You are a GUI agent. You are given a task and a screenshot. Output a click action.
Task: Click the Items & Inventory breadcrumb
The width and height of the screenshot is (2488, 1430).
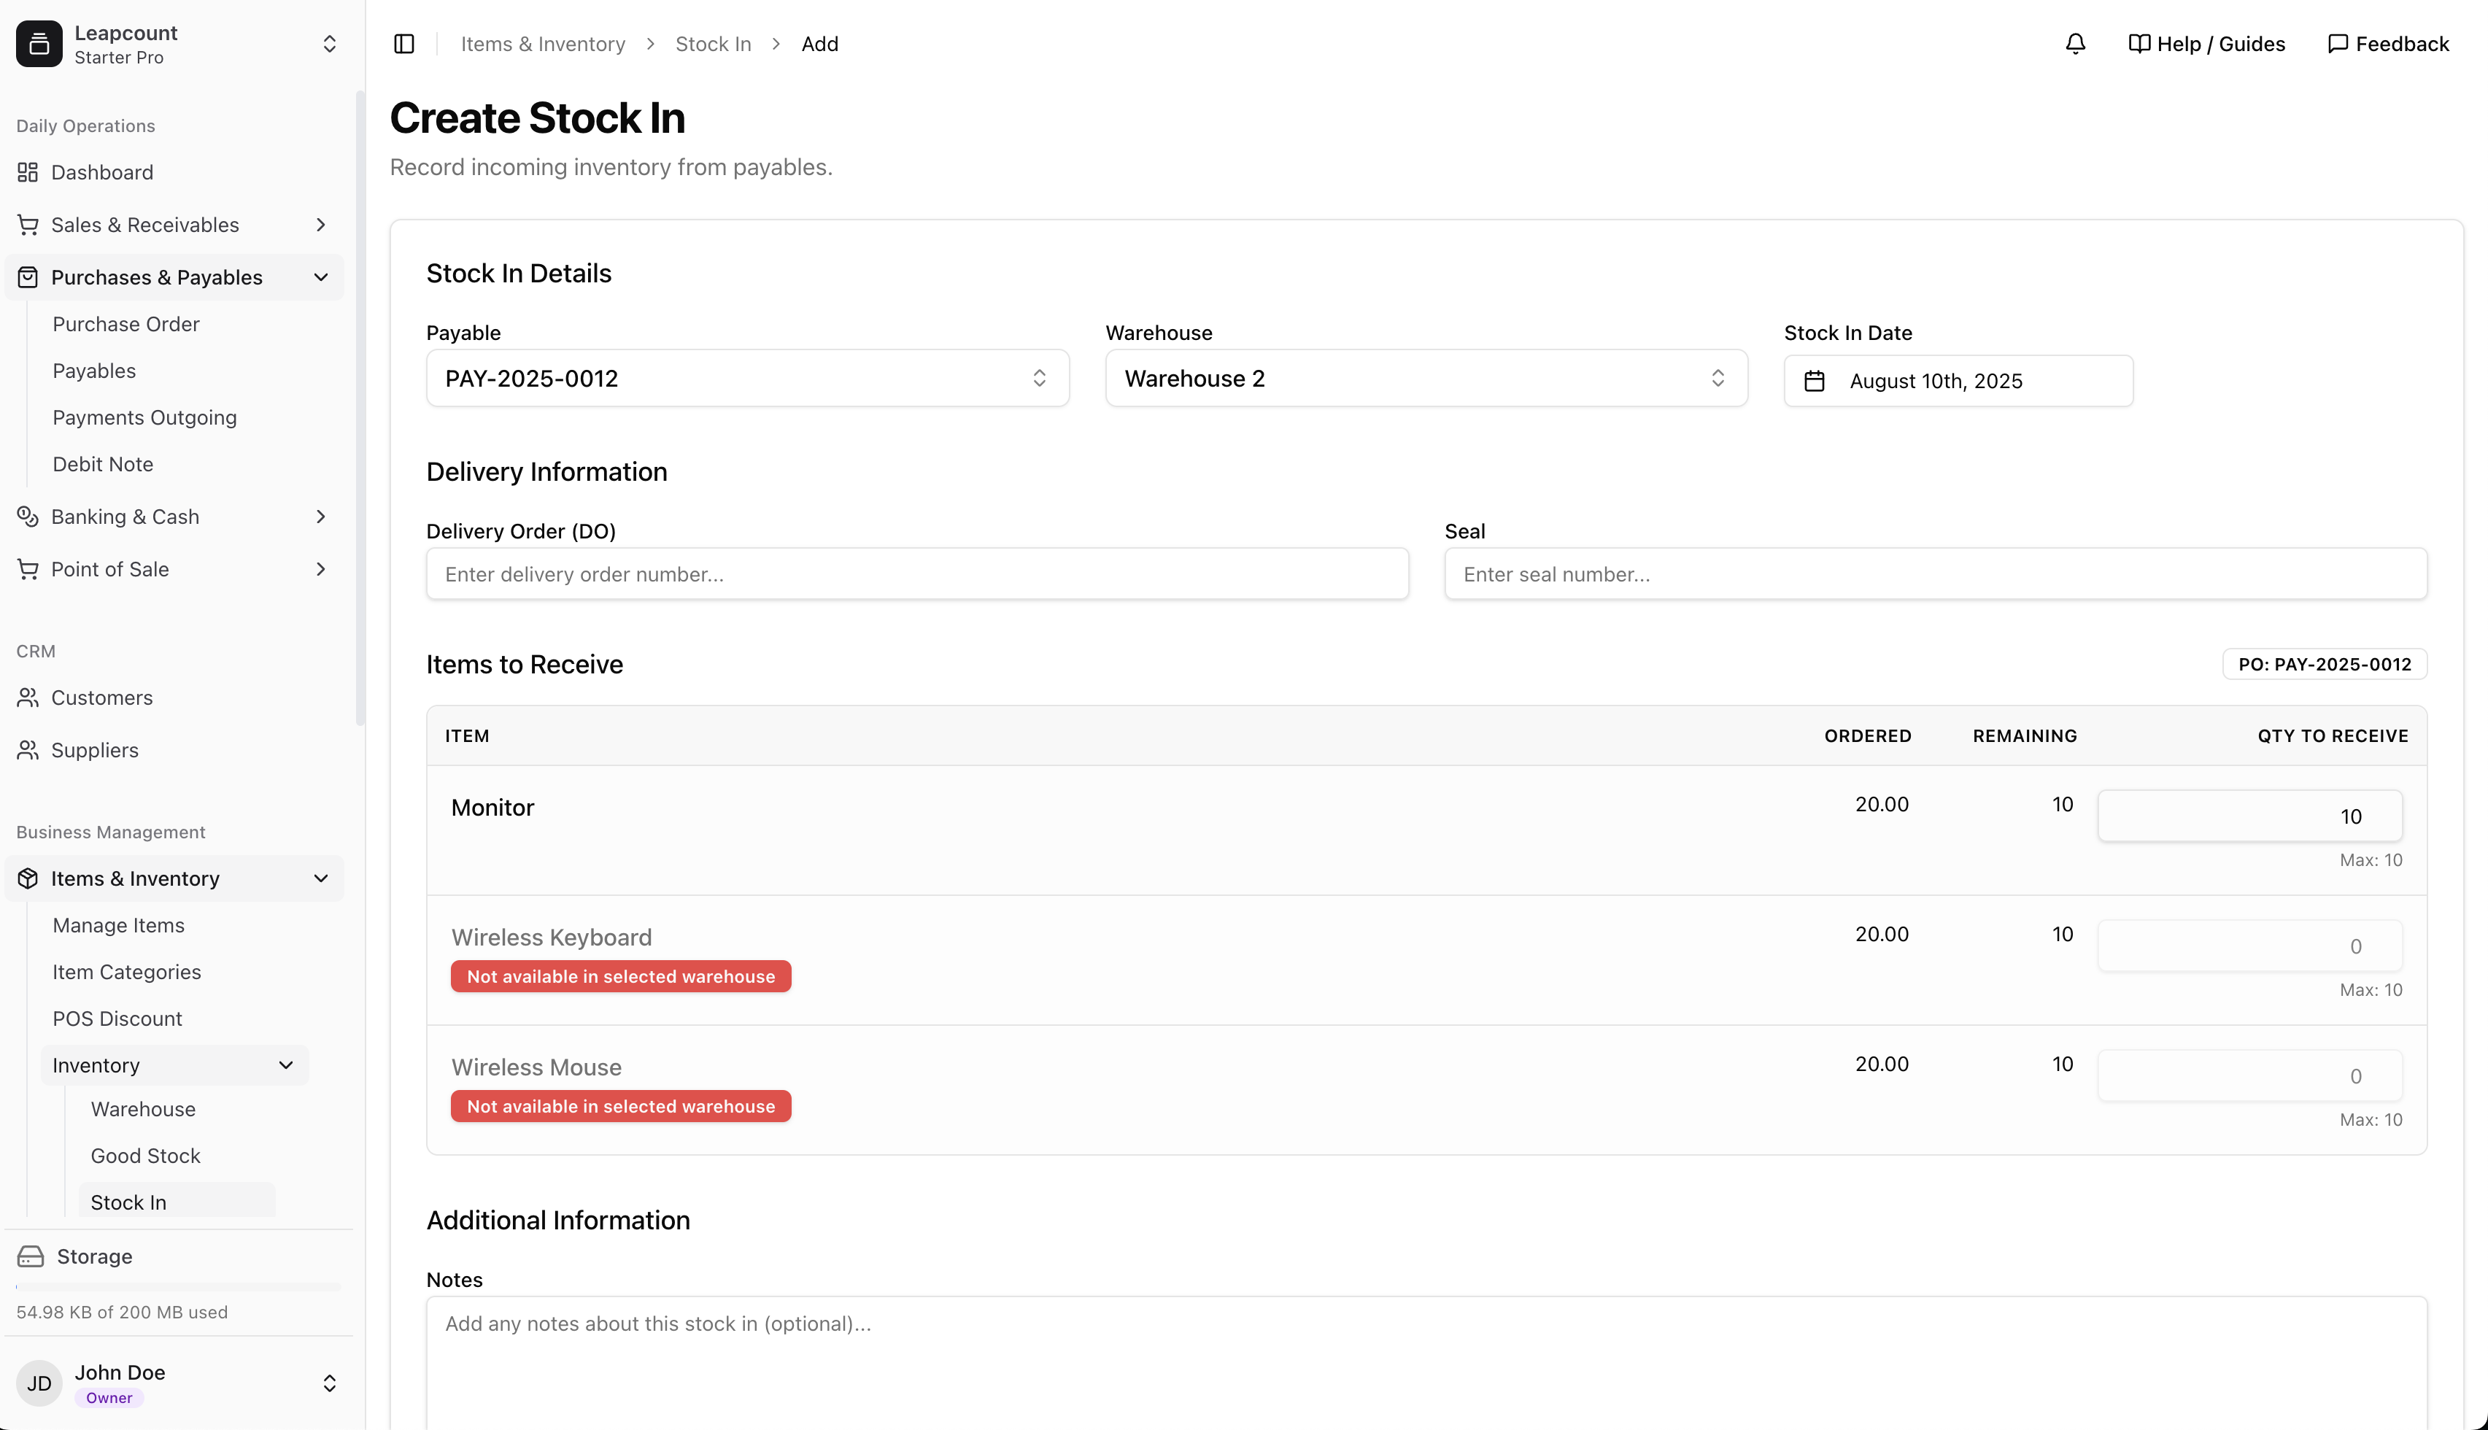(x=543, y=45)
